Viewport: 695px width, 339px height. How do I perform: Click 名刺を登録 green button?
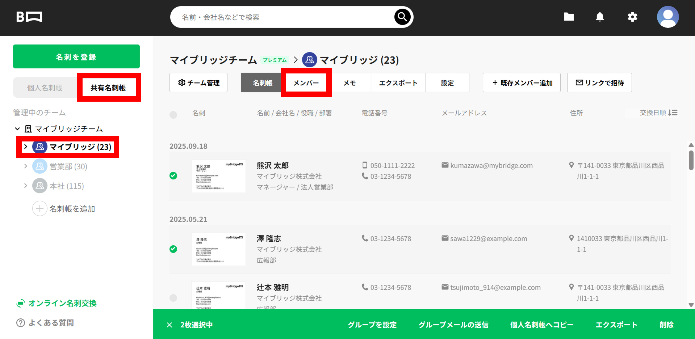[76, 56]
